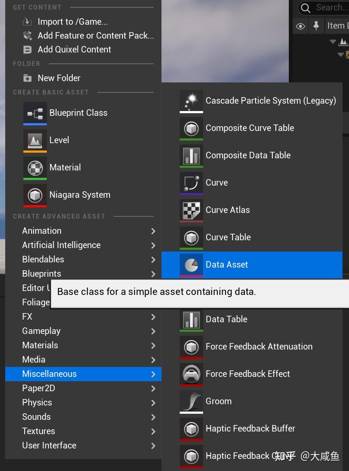Expand the Materials category submenu

(x=153, y=346)
